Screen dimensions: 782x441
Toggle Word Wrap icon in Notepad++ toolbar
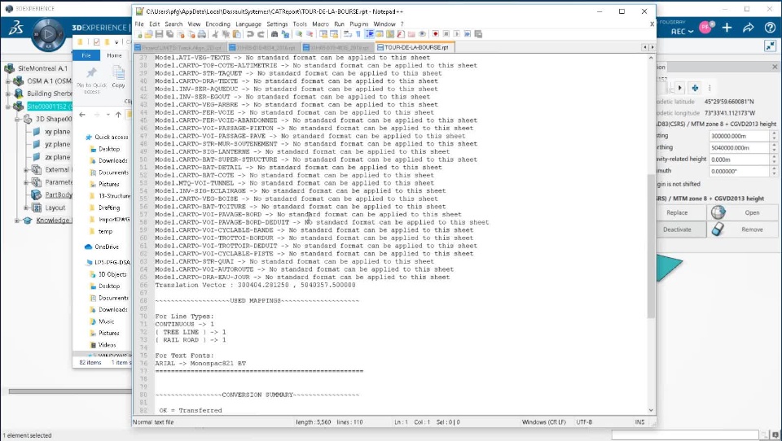click(348, 34)
